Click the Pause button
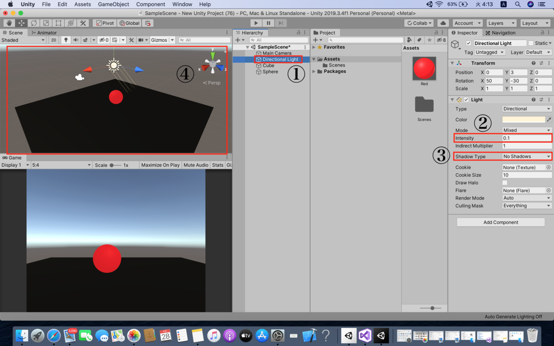 coord(268,23)
